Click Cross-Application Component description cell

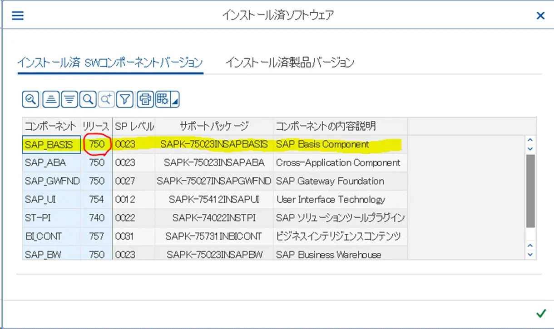pyautogui.click(x=340, y=162)
